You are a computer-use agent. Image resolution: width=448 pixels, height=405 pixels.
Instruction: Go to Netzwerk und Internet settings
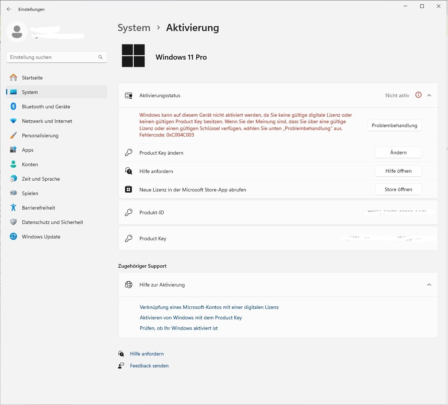point(47,121)
